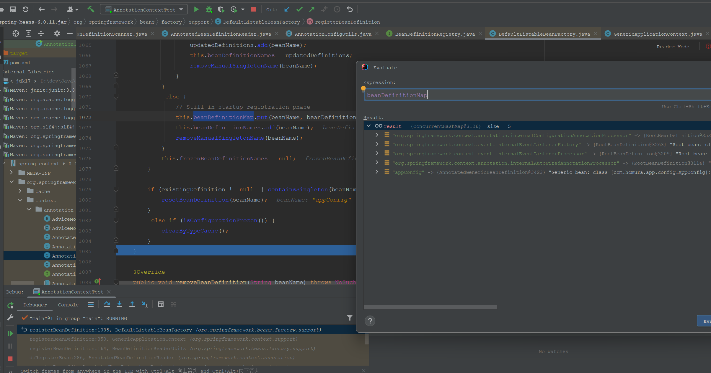Open Evaluate Expression calculator icon
The width and height of the screenshot is (711, 373).
coord(161,304)
